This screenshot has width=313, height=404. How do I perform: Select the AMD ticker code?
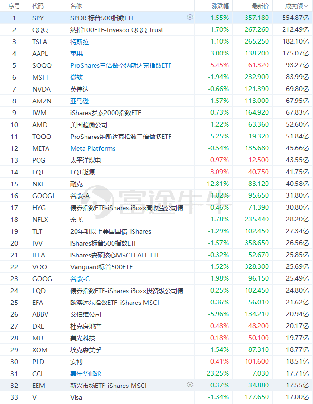[40, 125]
